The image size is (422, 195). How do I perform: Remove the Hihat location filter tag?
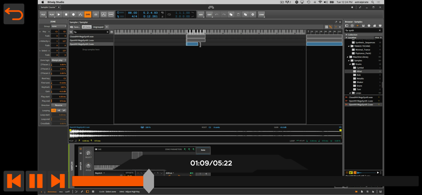(381, 38)
